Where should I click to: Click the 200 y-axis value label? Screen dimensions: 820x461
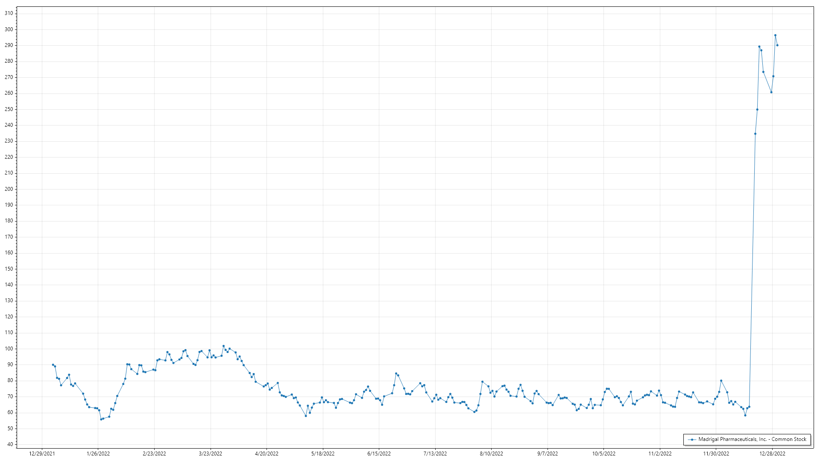(x=9, y=189)
